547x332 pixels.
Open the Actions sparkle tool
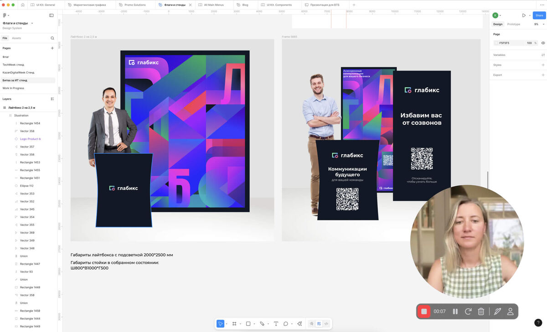tap(299, 324)
